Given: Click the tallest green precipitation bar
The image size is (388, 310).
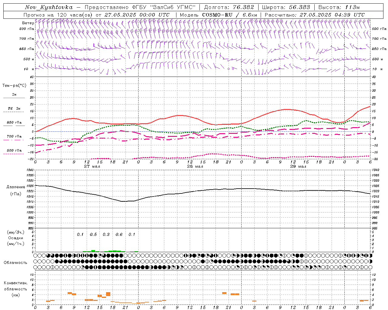Looking at the screenshot, I should pyautogui.click(x=93, y=251).
